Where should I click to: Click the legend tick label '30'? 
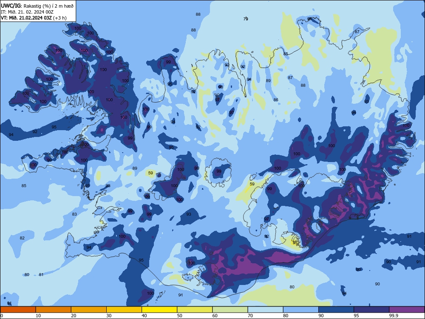(x=109, y=316)
